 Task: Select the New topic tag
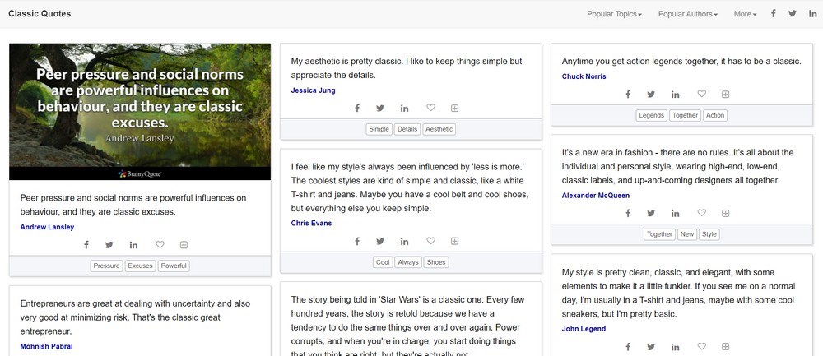coord(687,234)
